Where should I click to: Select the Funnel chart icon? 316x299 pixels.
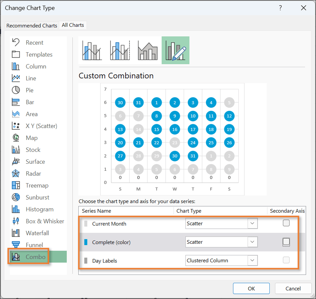16,244
